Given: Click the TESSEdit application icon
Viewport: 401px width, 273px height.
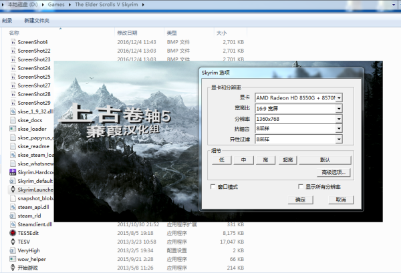Looking at the screenshot, I should click(x=13, y=233).
